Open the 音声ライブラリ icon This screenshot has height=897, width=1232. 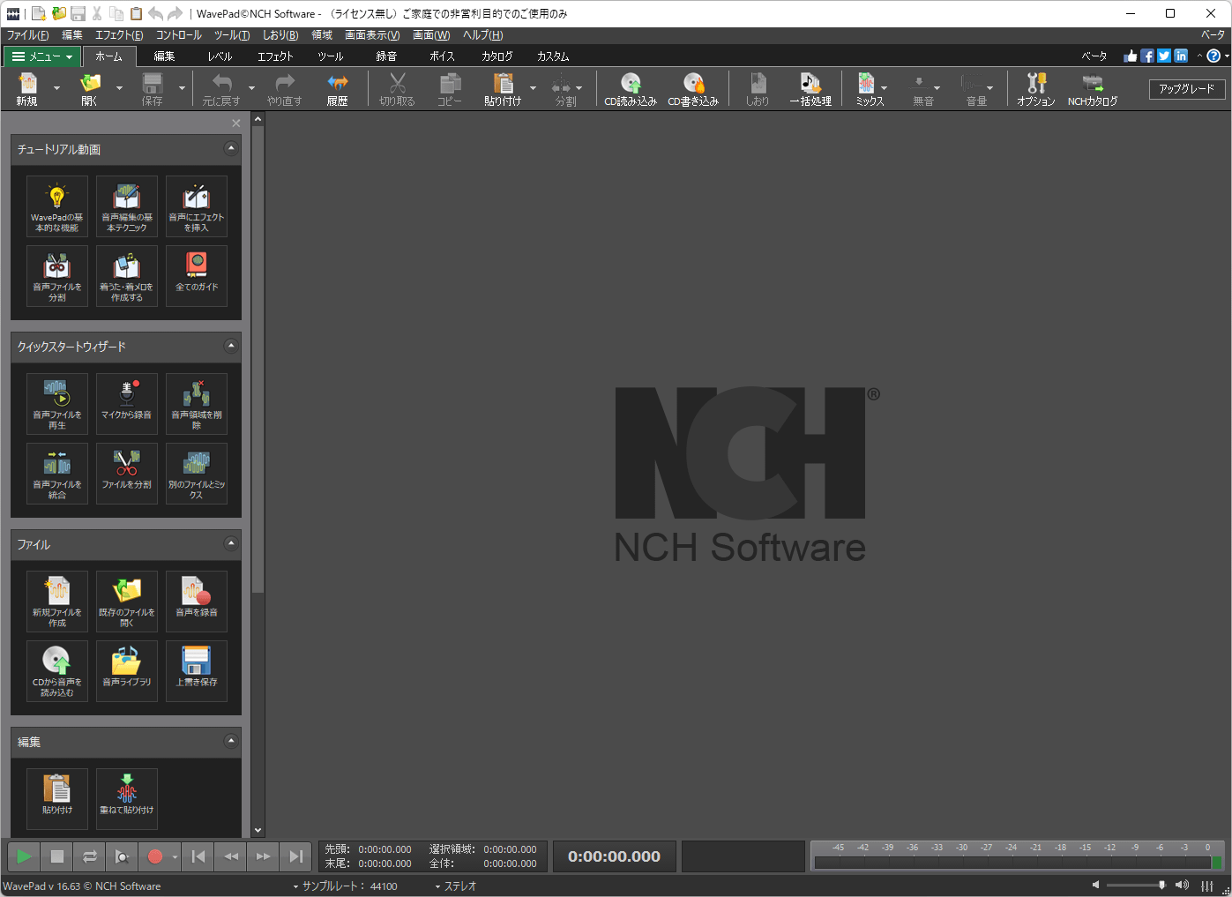(x=127, y=671)
